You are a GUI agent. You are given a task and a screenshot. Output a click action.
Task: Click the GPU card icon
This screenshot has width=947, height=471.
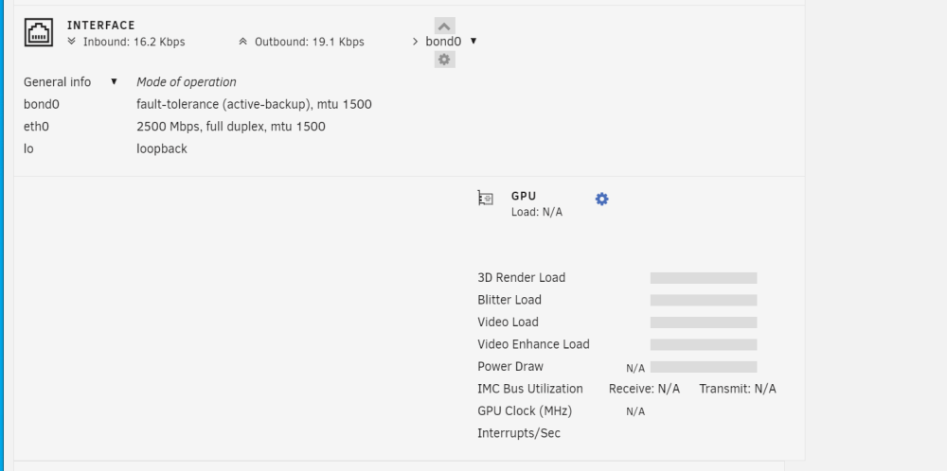[x=485, y=198]
